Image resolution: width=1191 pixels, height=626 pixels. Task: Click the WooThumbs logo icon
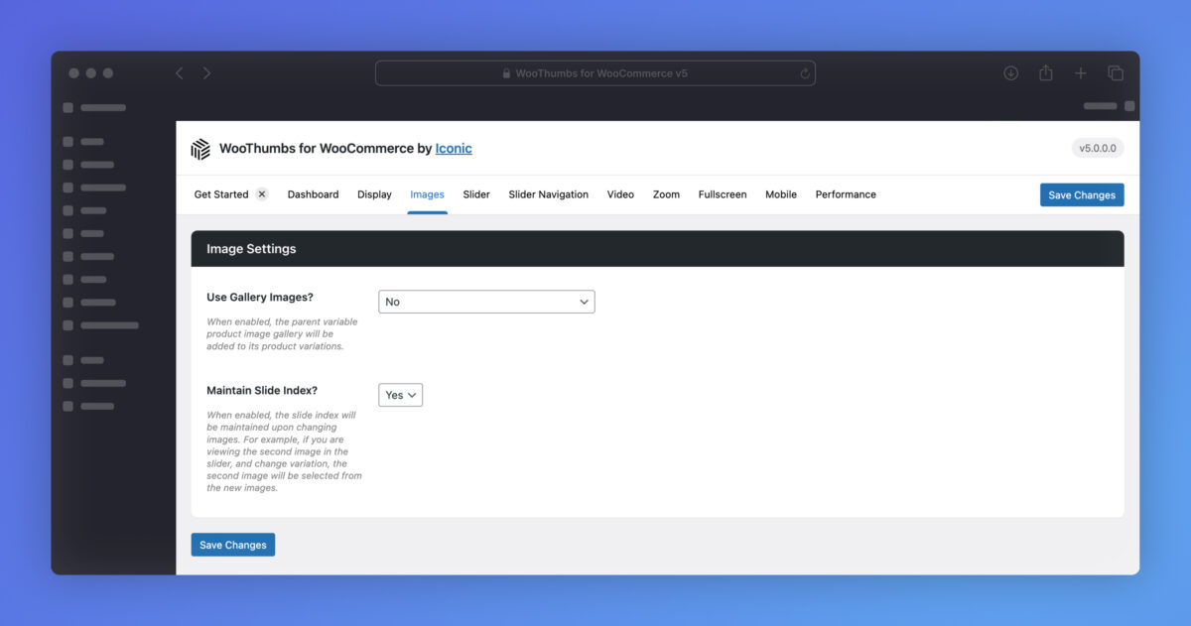click(200, 149)
